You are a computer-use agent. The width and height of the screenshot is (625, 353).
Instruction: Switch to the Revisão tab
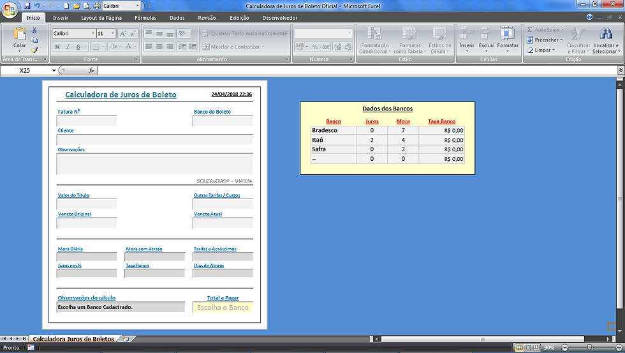[x=207, y=18]
